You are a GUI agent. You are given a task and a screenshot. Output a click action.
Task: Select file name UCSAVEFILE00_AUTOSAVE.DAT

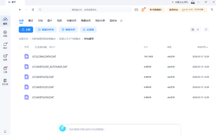click(x=50, y=67)
